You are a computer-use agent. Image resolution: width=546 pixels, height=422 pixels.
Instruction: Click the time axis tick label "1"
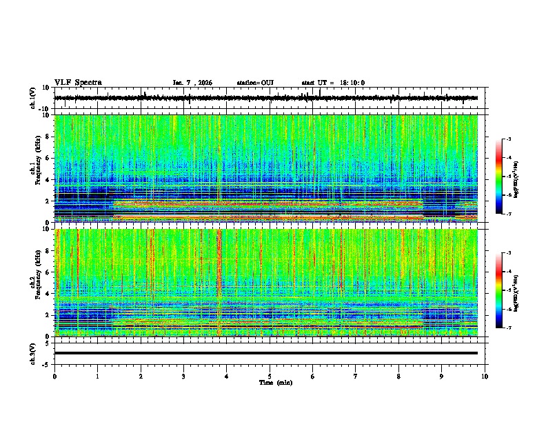click(97, 376)
